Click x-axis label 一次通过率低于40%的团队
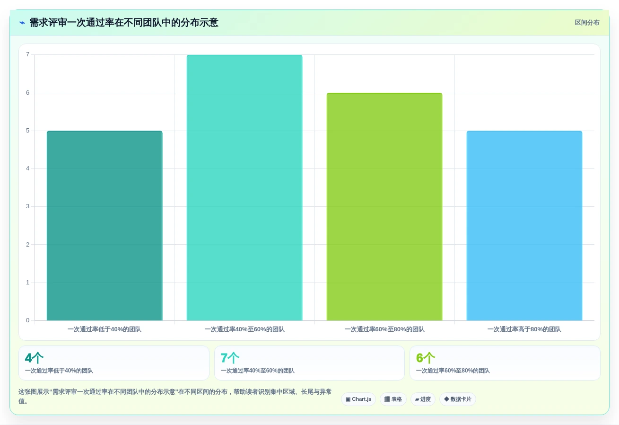619x425 pixels. coord(105,329)
